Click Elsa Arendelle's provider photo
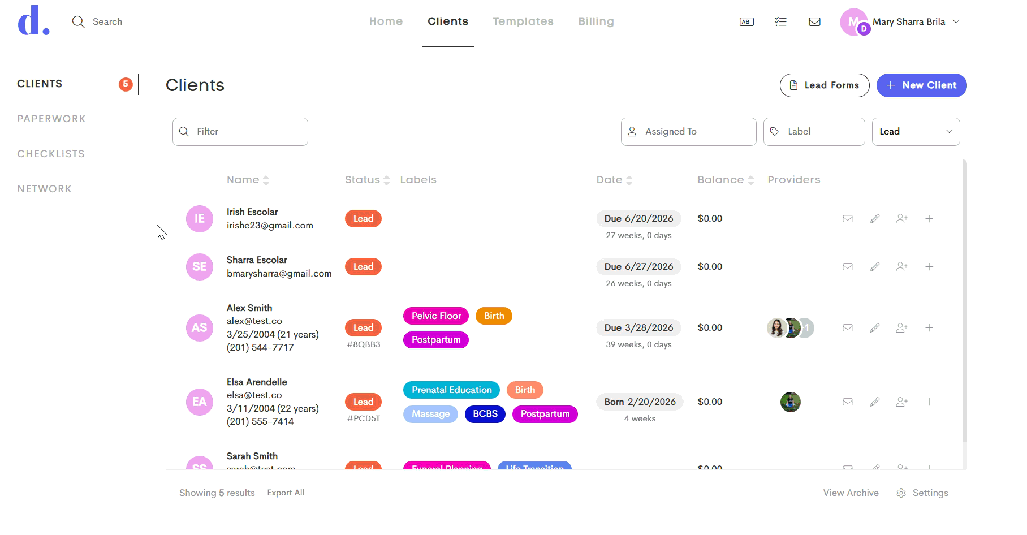 (x=791, y=402)
